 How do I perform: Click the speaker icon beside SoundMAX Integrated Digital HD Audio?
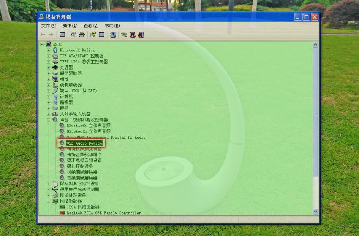[x=62, y=137]
